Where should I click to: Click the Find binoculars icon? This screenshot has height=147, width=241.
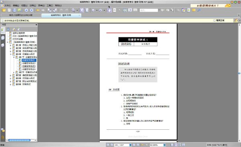[125, 10]
